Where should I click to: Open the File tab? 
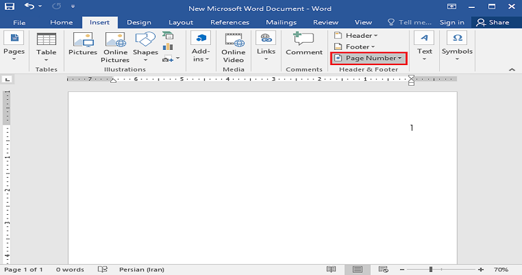pyautogui.click(x=20, y=23)
